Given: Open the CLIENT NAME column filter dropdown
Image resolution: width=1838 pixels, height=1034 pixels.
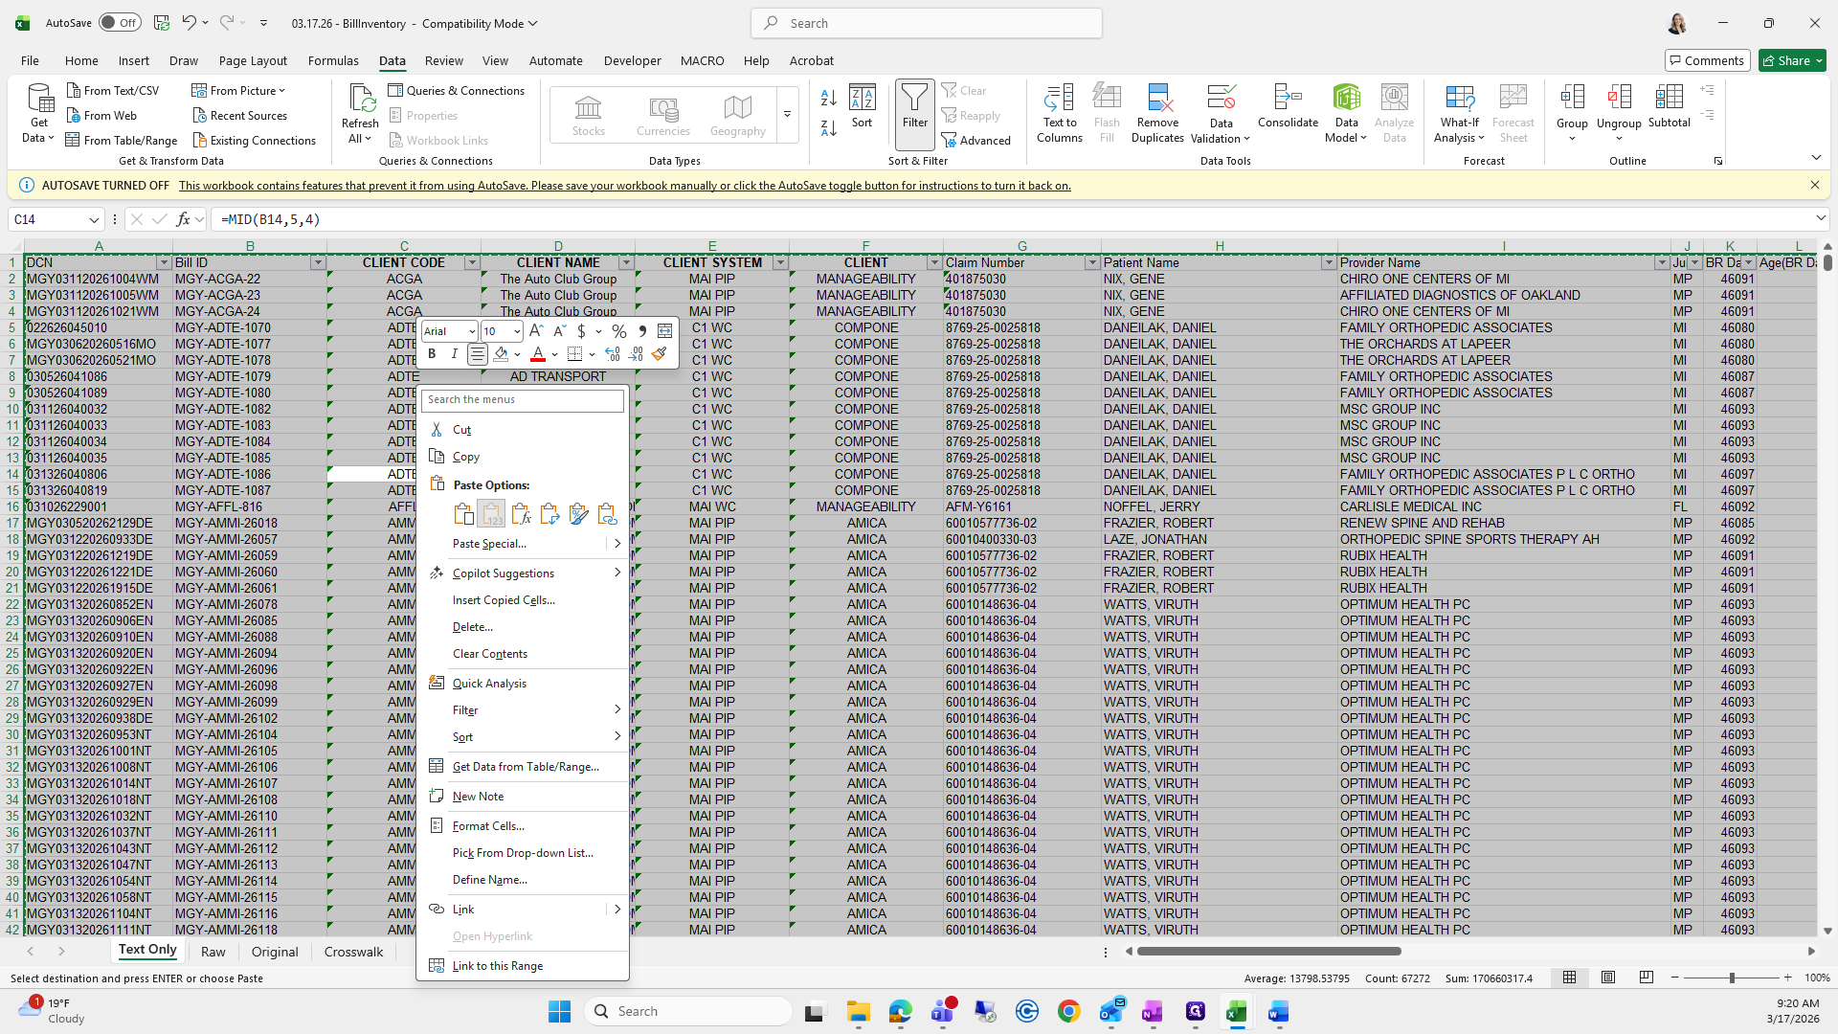Looking at the screenshot, I should pyautogui.click(x=626, y=262).
